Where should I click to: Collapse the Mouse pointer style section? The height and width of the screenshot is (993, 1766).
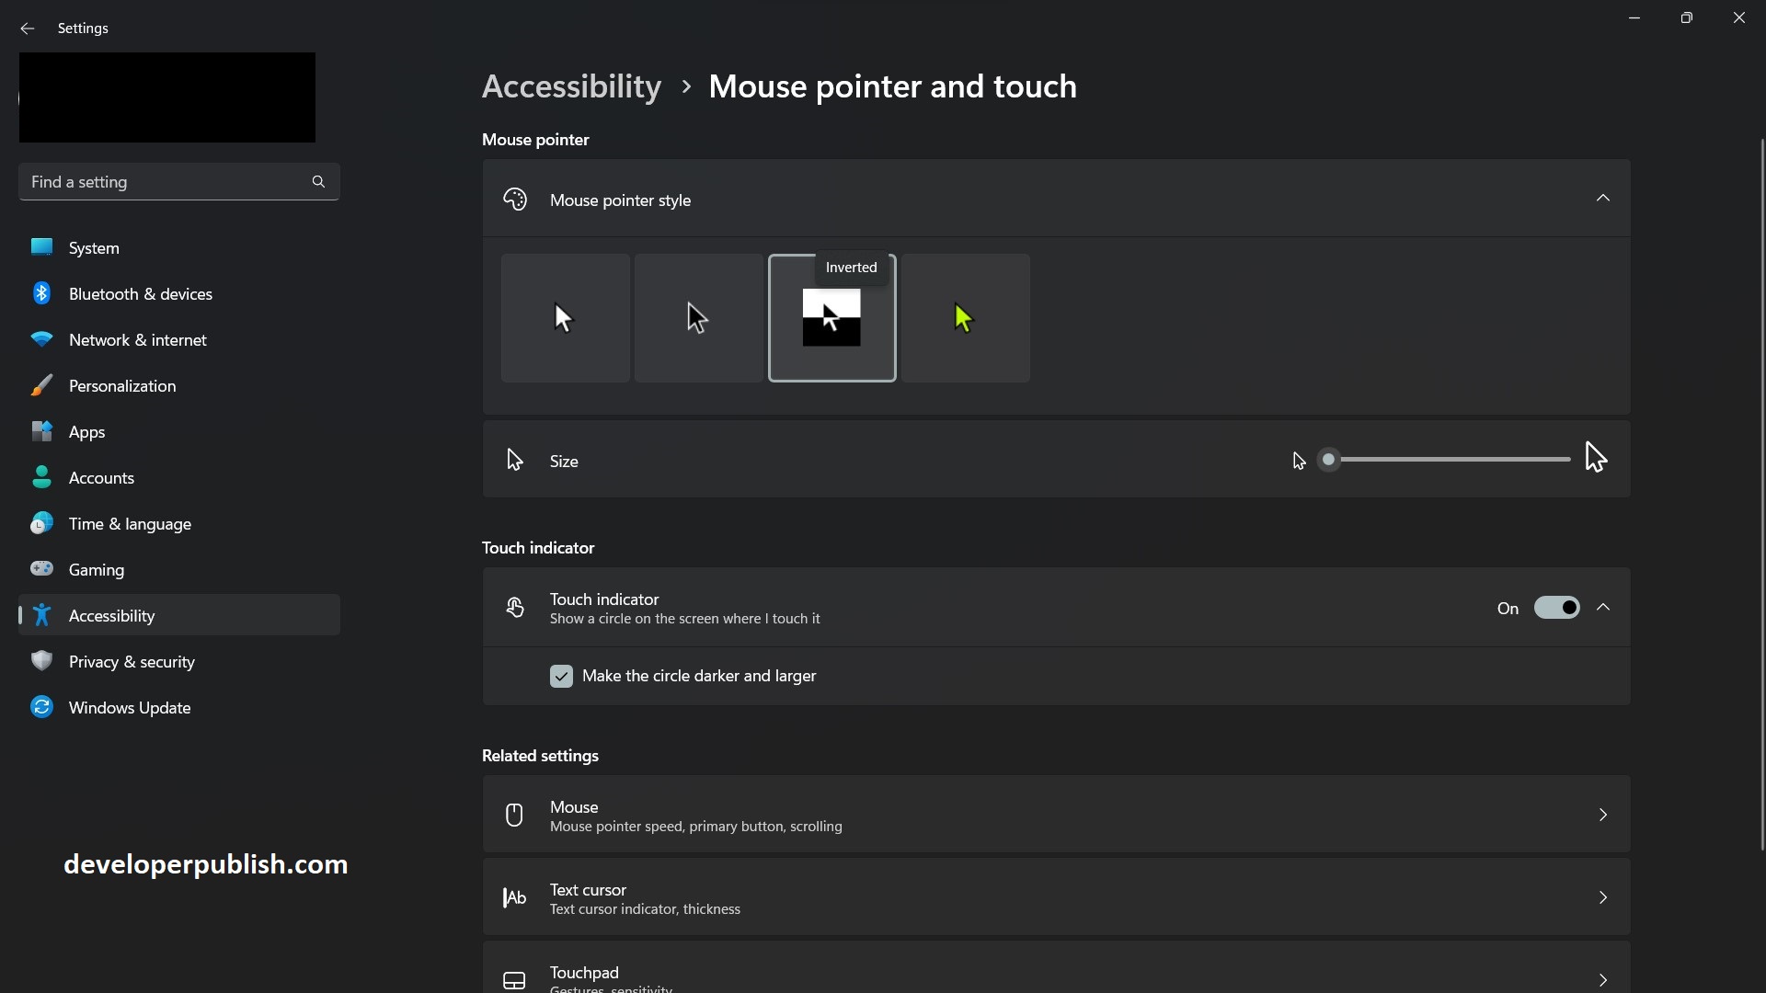(1603, 198)
